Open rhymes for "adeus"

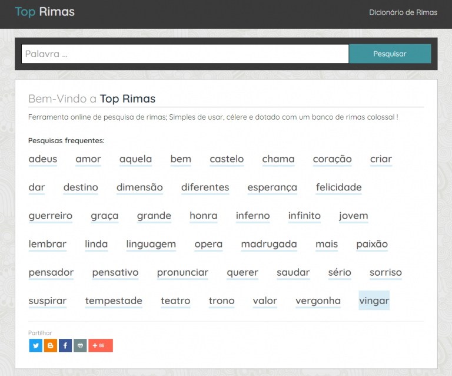click(x=43, y=159)
